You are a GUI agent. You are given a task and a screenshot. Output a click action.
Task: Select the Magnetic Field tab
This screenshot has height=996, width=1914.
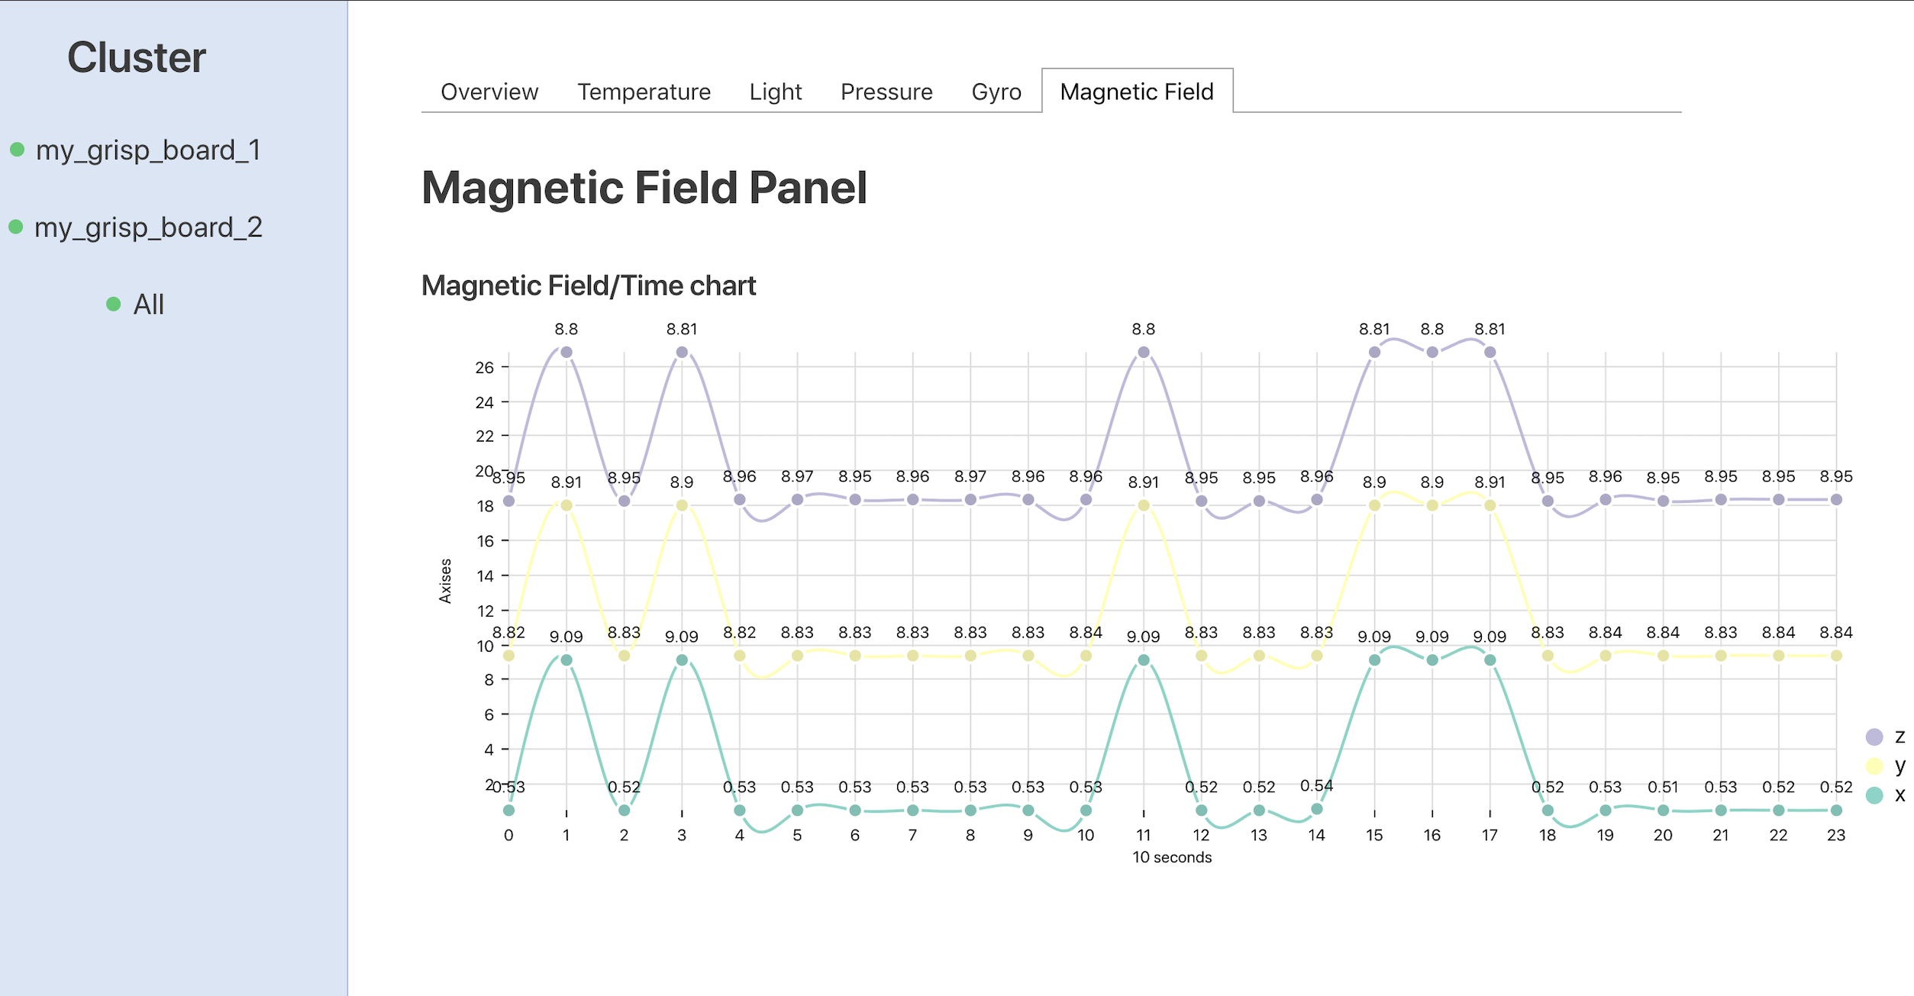coord(1136,92)
